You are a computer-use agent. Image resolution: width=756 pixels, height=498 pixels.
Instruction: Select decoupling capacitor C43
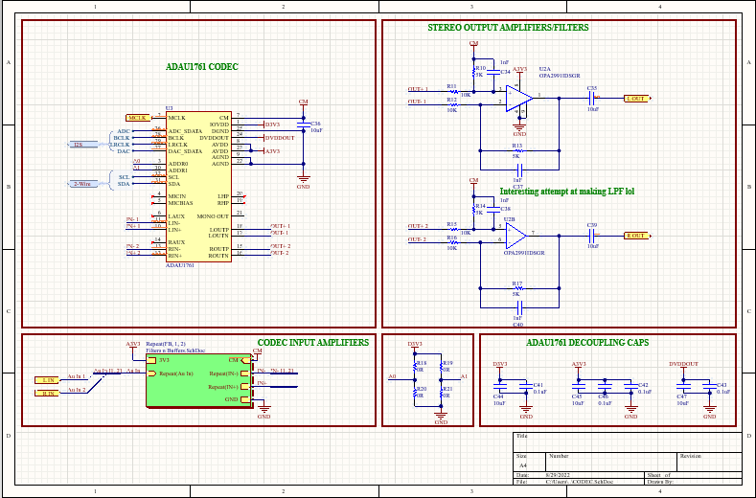(x=709, y=386)
